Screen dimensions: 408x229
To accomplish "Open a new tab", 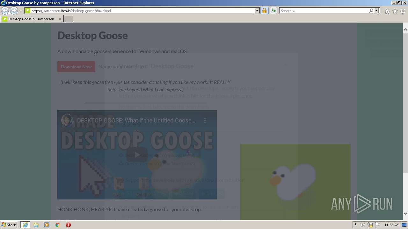I will (69, 19).
